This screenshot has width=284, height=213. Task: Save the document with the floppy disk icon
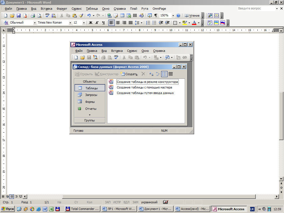coord(19,16)
